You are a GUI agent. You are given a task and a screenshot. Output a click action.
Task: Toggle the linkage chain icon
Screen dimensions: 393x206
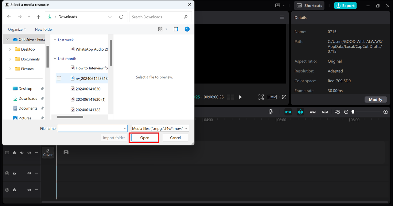tap(313, 112)
